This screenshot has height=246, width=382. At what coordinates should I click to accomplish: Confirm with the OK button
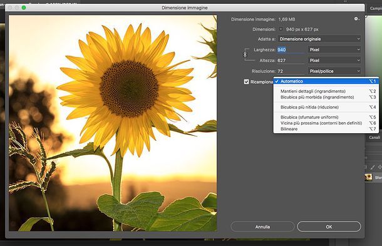(x=329, y=227)
